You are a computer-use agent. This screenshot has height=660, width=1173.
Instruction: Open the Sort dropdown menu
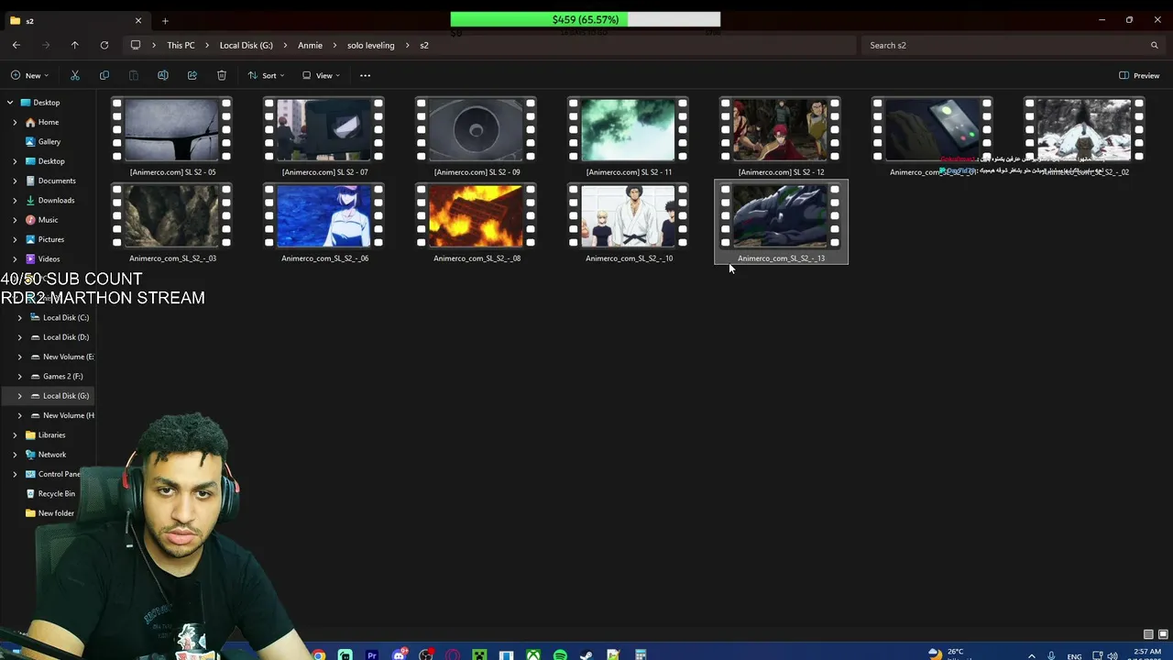pos(266,75)
